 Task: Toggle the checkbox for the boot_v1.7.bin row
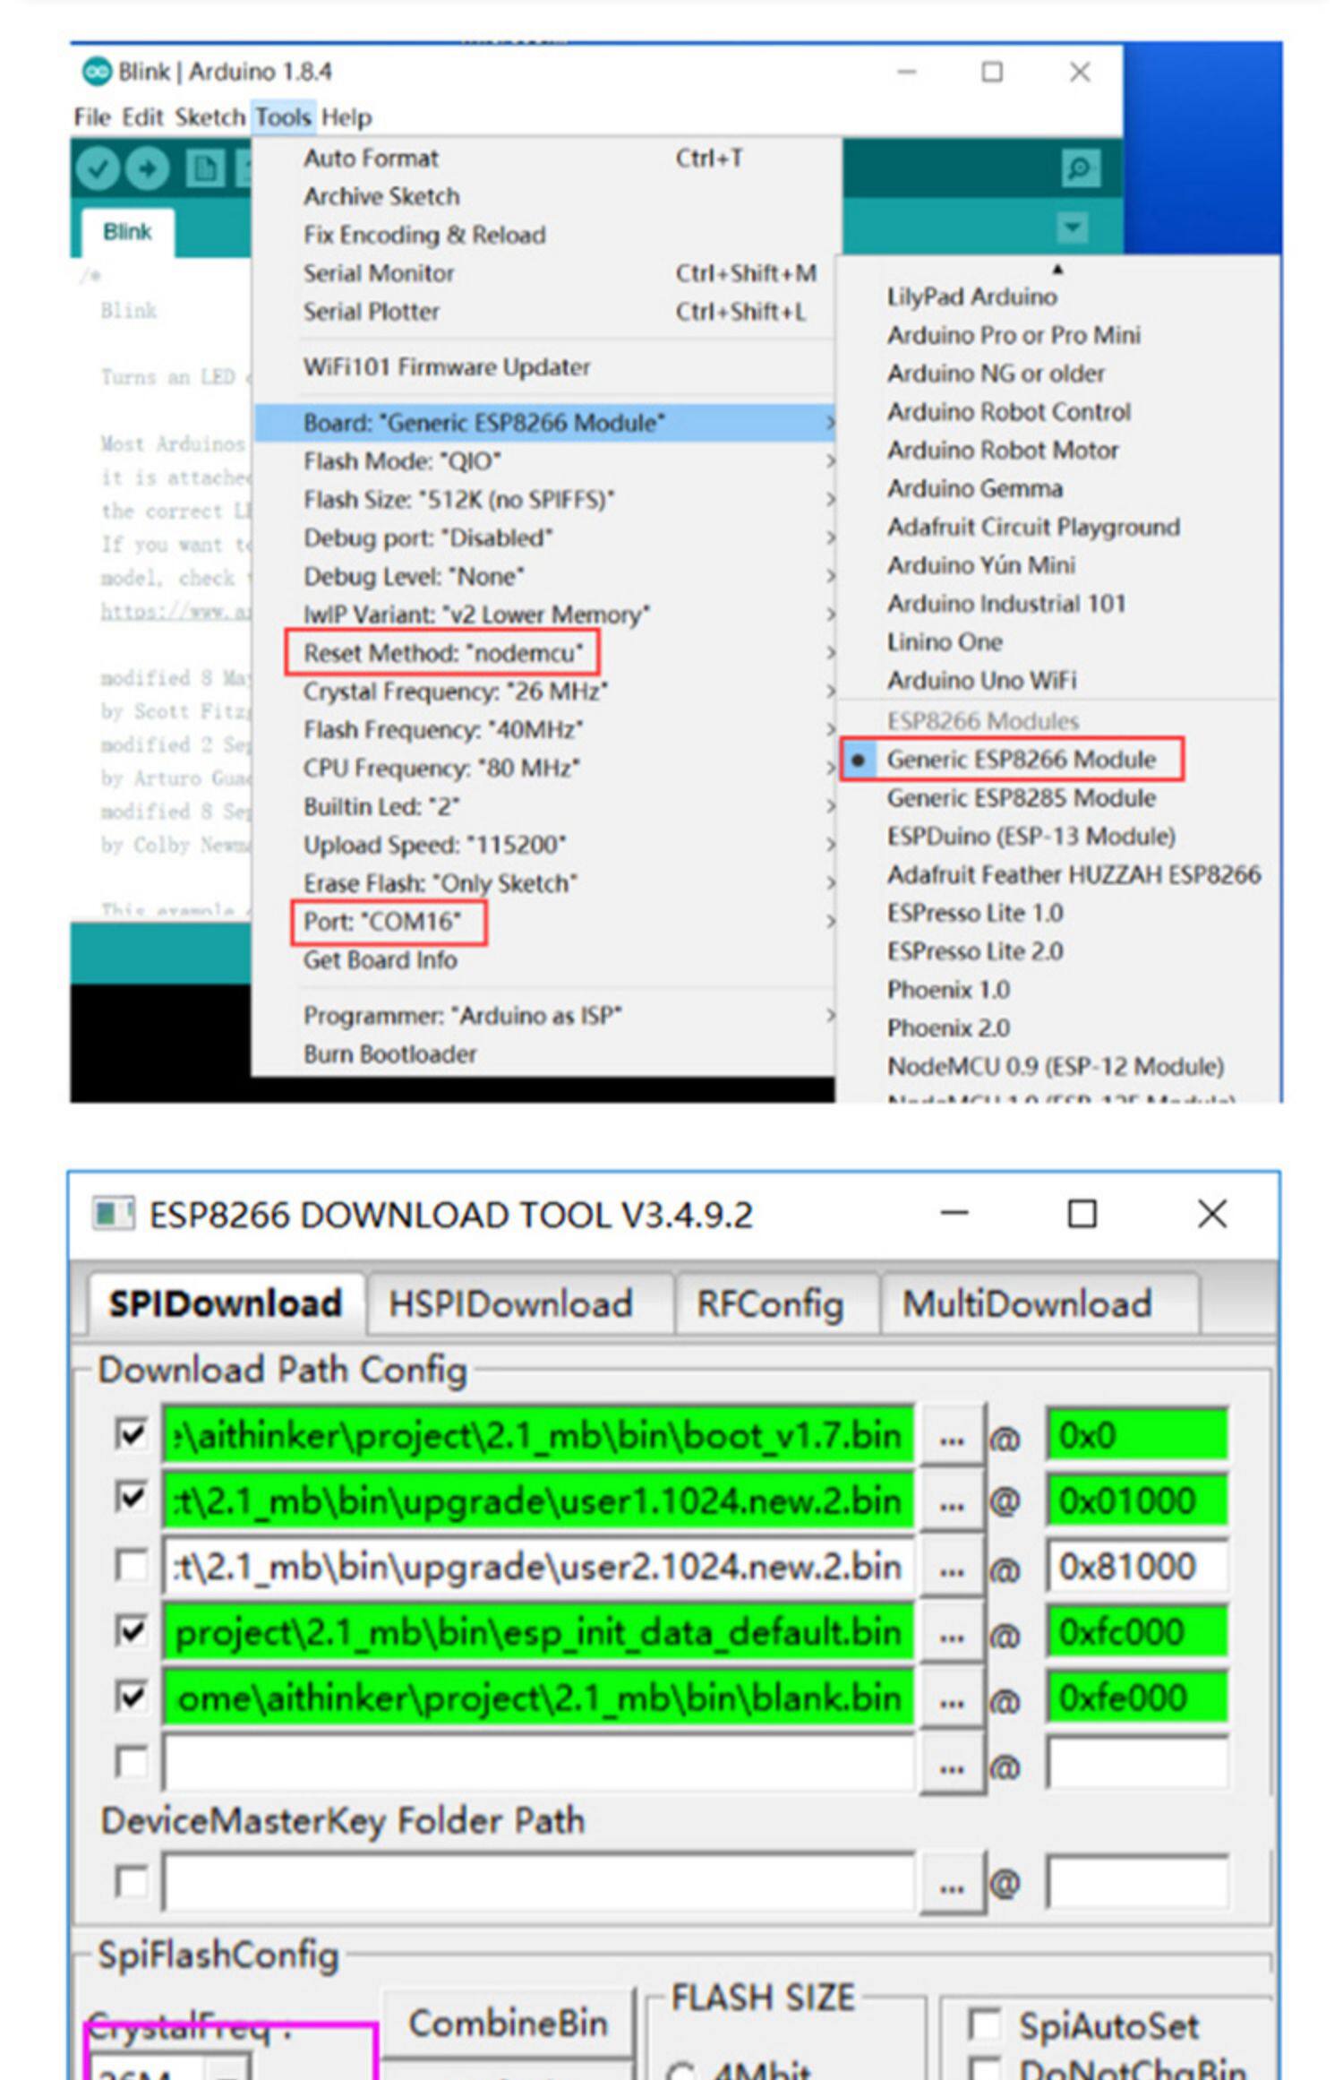[x=132, y=1434]
